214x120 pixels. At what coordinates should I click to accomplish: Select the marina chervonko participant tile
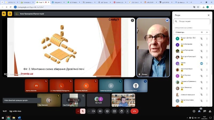36,86
